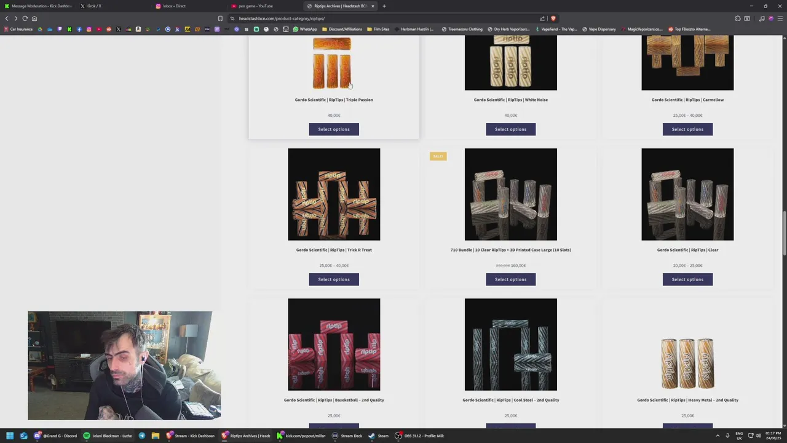Open the Instagram bookmark icon
This screenshot has width=787, height=443.
[89, 29]
